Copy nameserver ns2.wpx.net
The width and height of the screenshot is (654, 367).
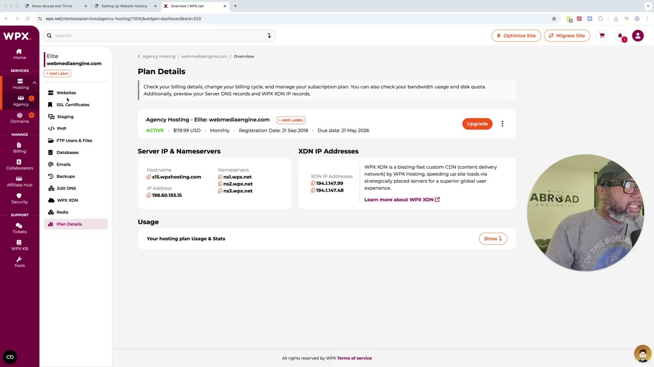[x=220, y=184]
